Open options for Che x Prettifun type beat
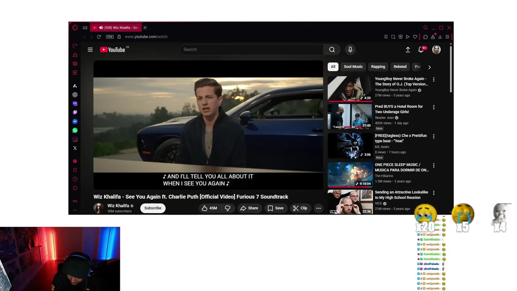Screen dimensions: 517x291 coord(434,137)
